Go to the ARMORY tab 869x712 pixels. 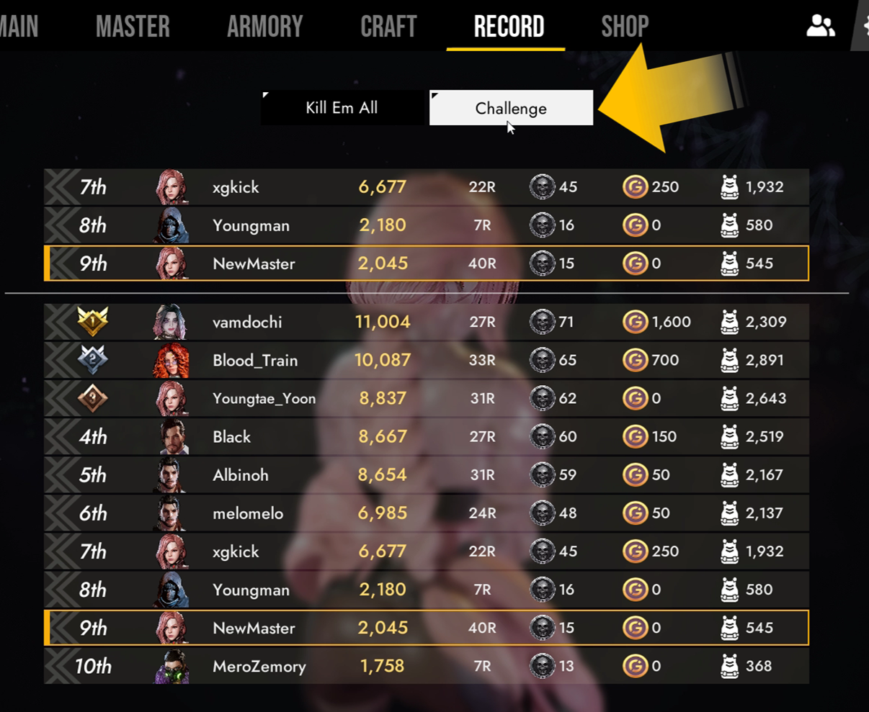pyautogui.click(x=264, y=27)
